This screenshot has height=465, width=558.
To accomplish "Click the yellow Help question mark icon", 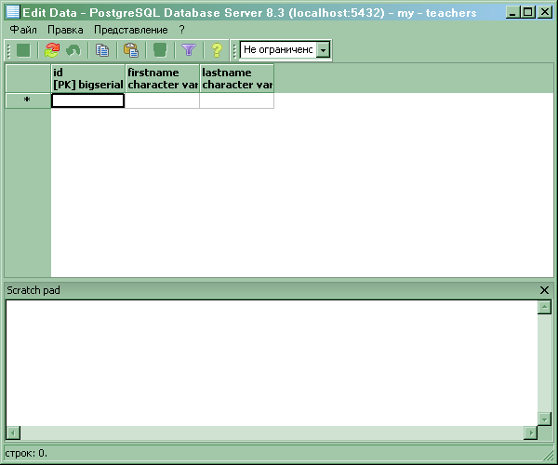I will click(217, 50).
